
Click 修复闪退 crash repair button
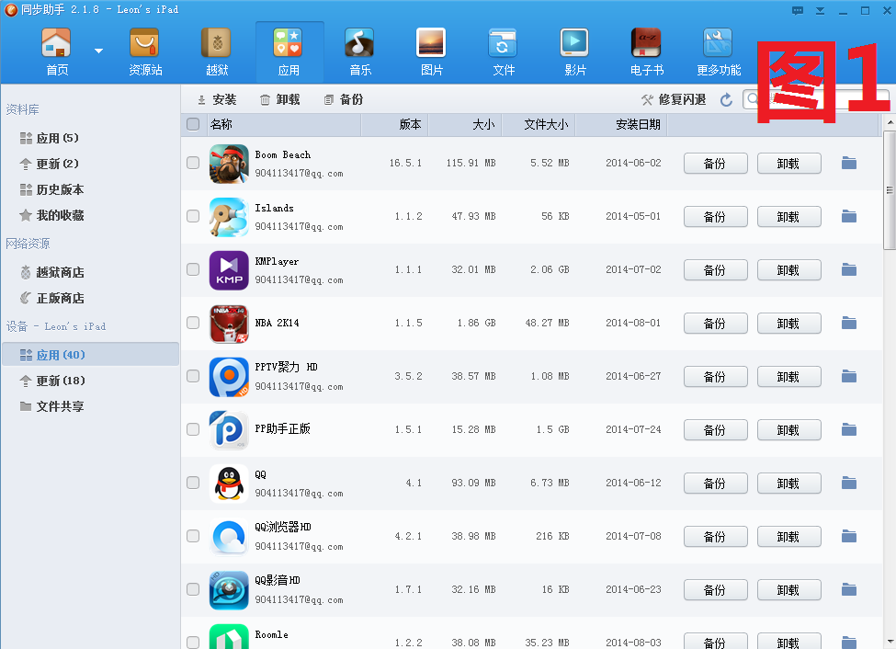[x=674, y=100]
